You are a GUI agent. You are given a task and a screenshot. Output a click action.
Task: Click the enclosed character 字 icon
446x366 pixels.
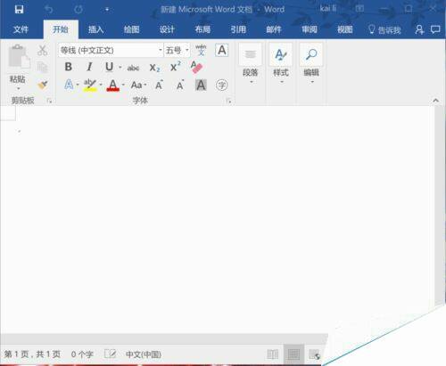click(x=222, y=85)
